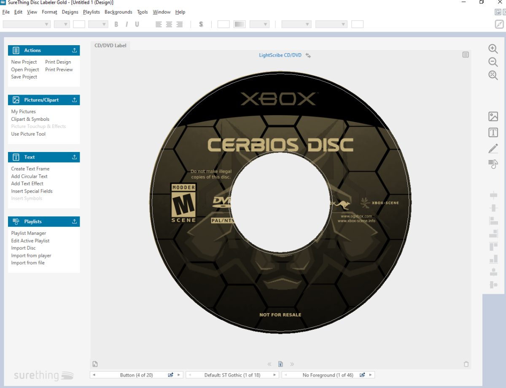Open the Designs menu
The height and width of the screenshot is (388, 506).
pos(70,12)
